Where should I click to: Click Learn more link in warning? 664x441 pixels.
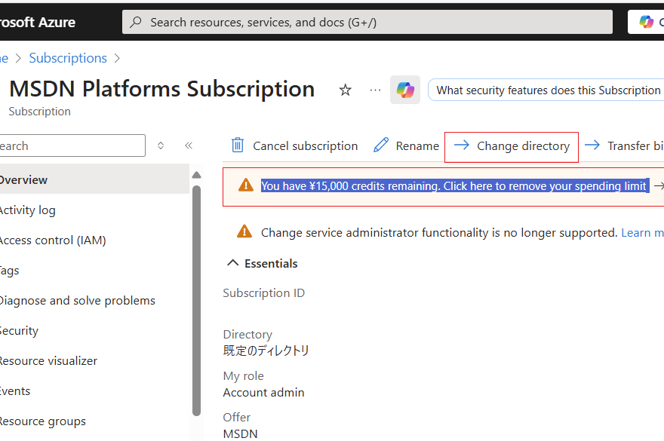tap(641, 233)
